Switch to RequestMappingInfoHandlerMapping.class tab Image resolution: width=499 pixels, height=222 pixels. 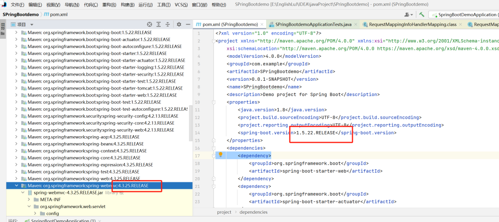coord(413,24)
